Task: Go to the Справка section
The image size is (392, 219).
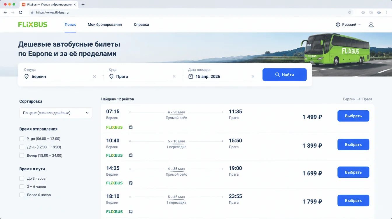Action: 141,24
